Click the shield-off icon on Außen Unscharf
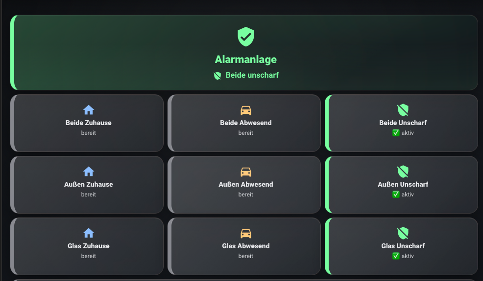This screenshot has width=483, height=281. click(x=403, y=172)
